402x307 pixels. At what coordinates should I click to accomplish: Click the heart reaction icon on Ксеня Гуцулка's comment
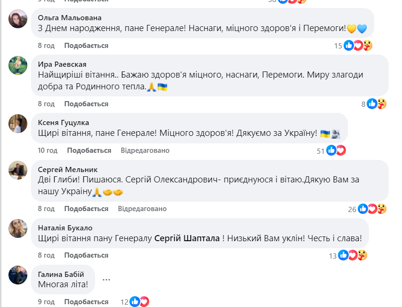pos(341,150)
